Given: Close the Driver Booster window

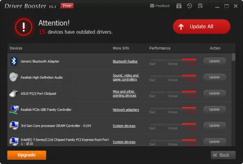Looking at the screenshot, I should [x=236, y=6].
